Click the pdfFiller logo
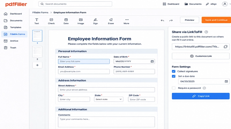Viewport: 231px width, 129px height. click(16, 4)
